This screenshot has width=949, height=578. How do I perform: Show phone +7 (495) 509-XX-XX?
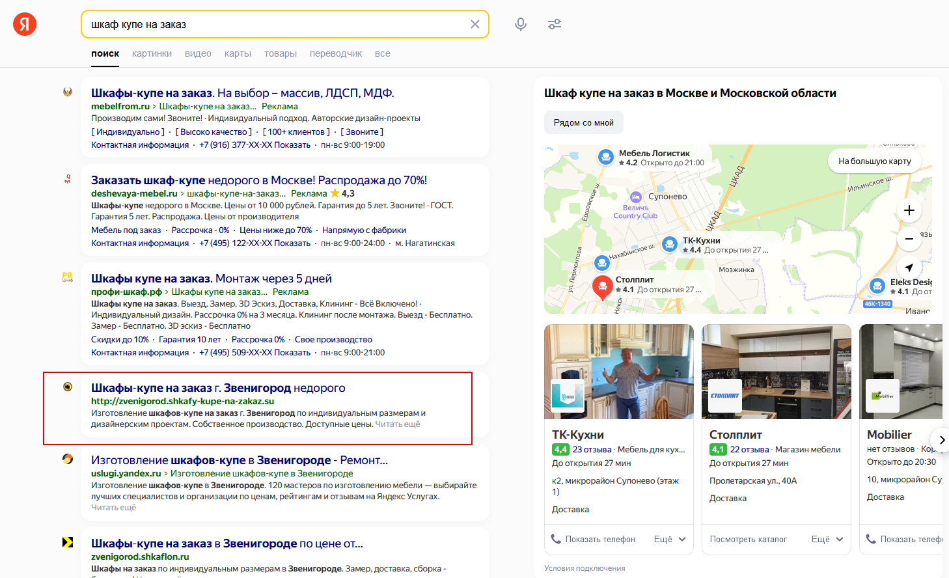(x=254, y=352)
